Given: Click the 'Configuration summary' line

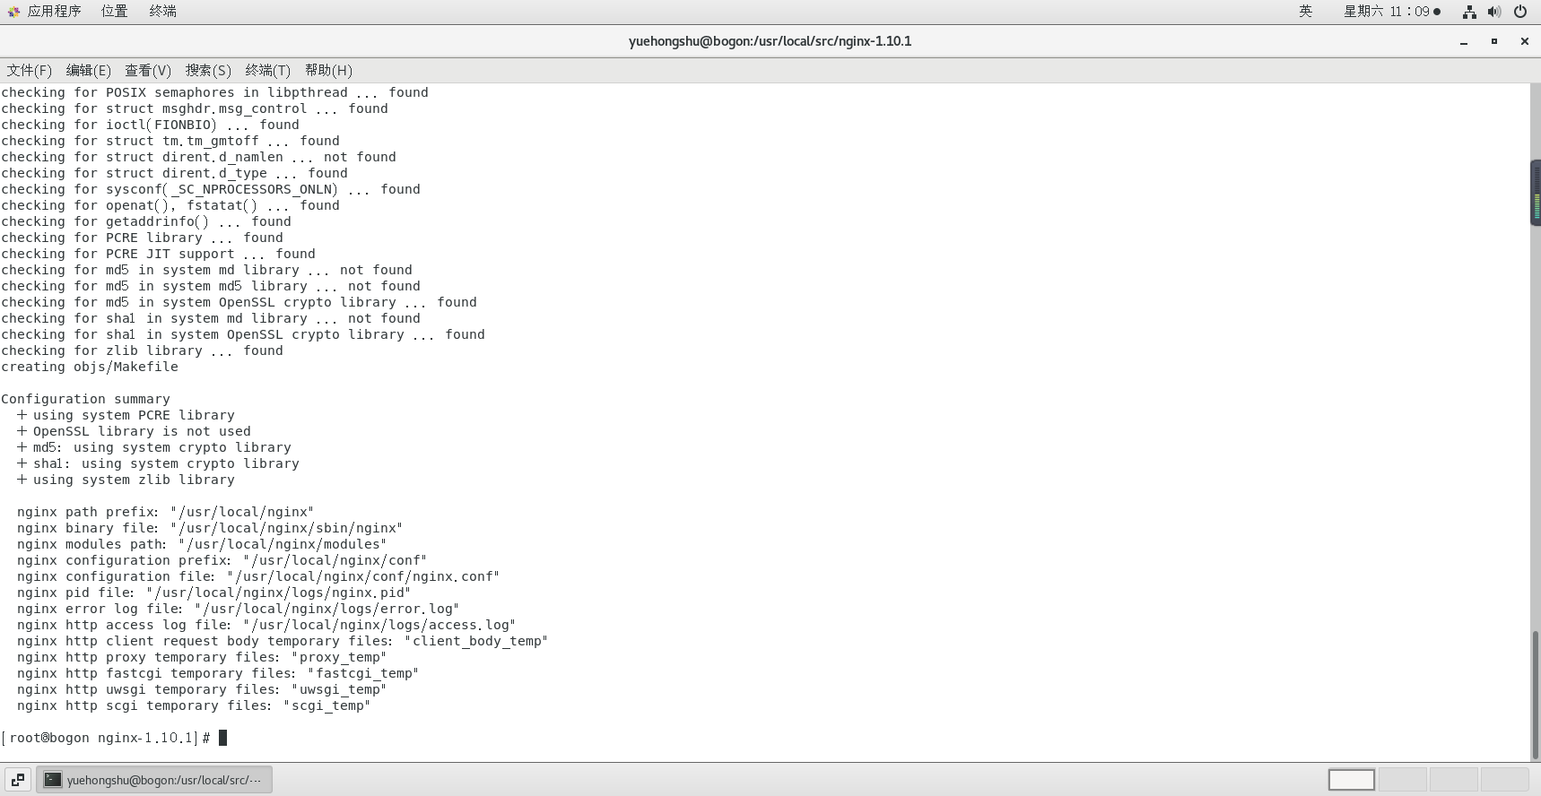Looking at the screenshot, I should pos(85,399).
